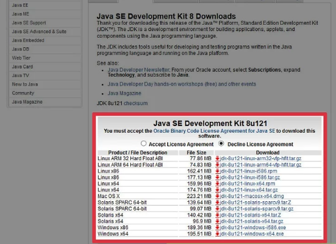Open Java Developer Newsletter link
Screen dimensions: 336x244
click(x=138, y=70)
